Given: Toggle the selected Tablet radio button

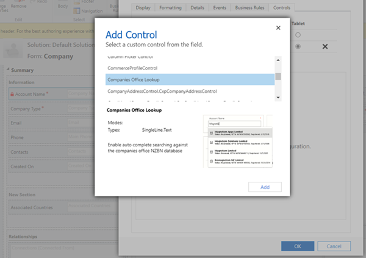Looking at the screenshot, I should (298, 46).
